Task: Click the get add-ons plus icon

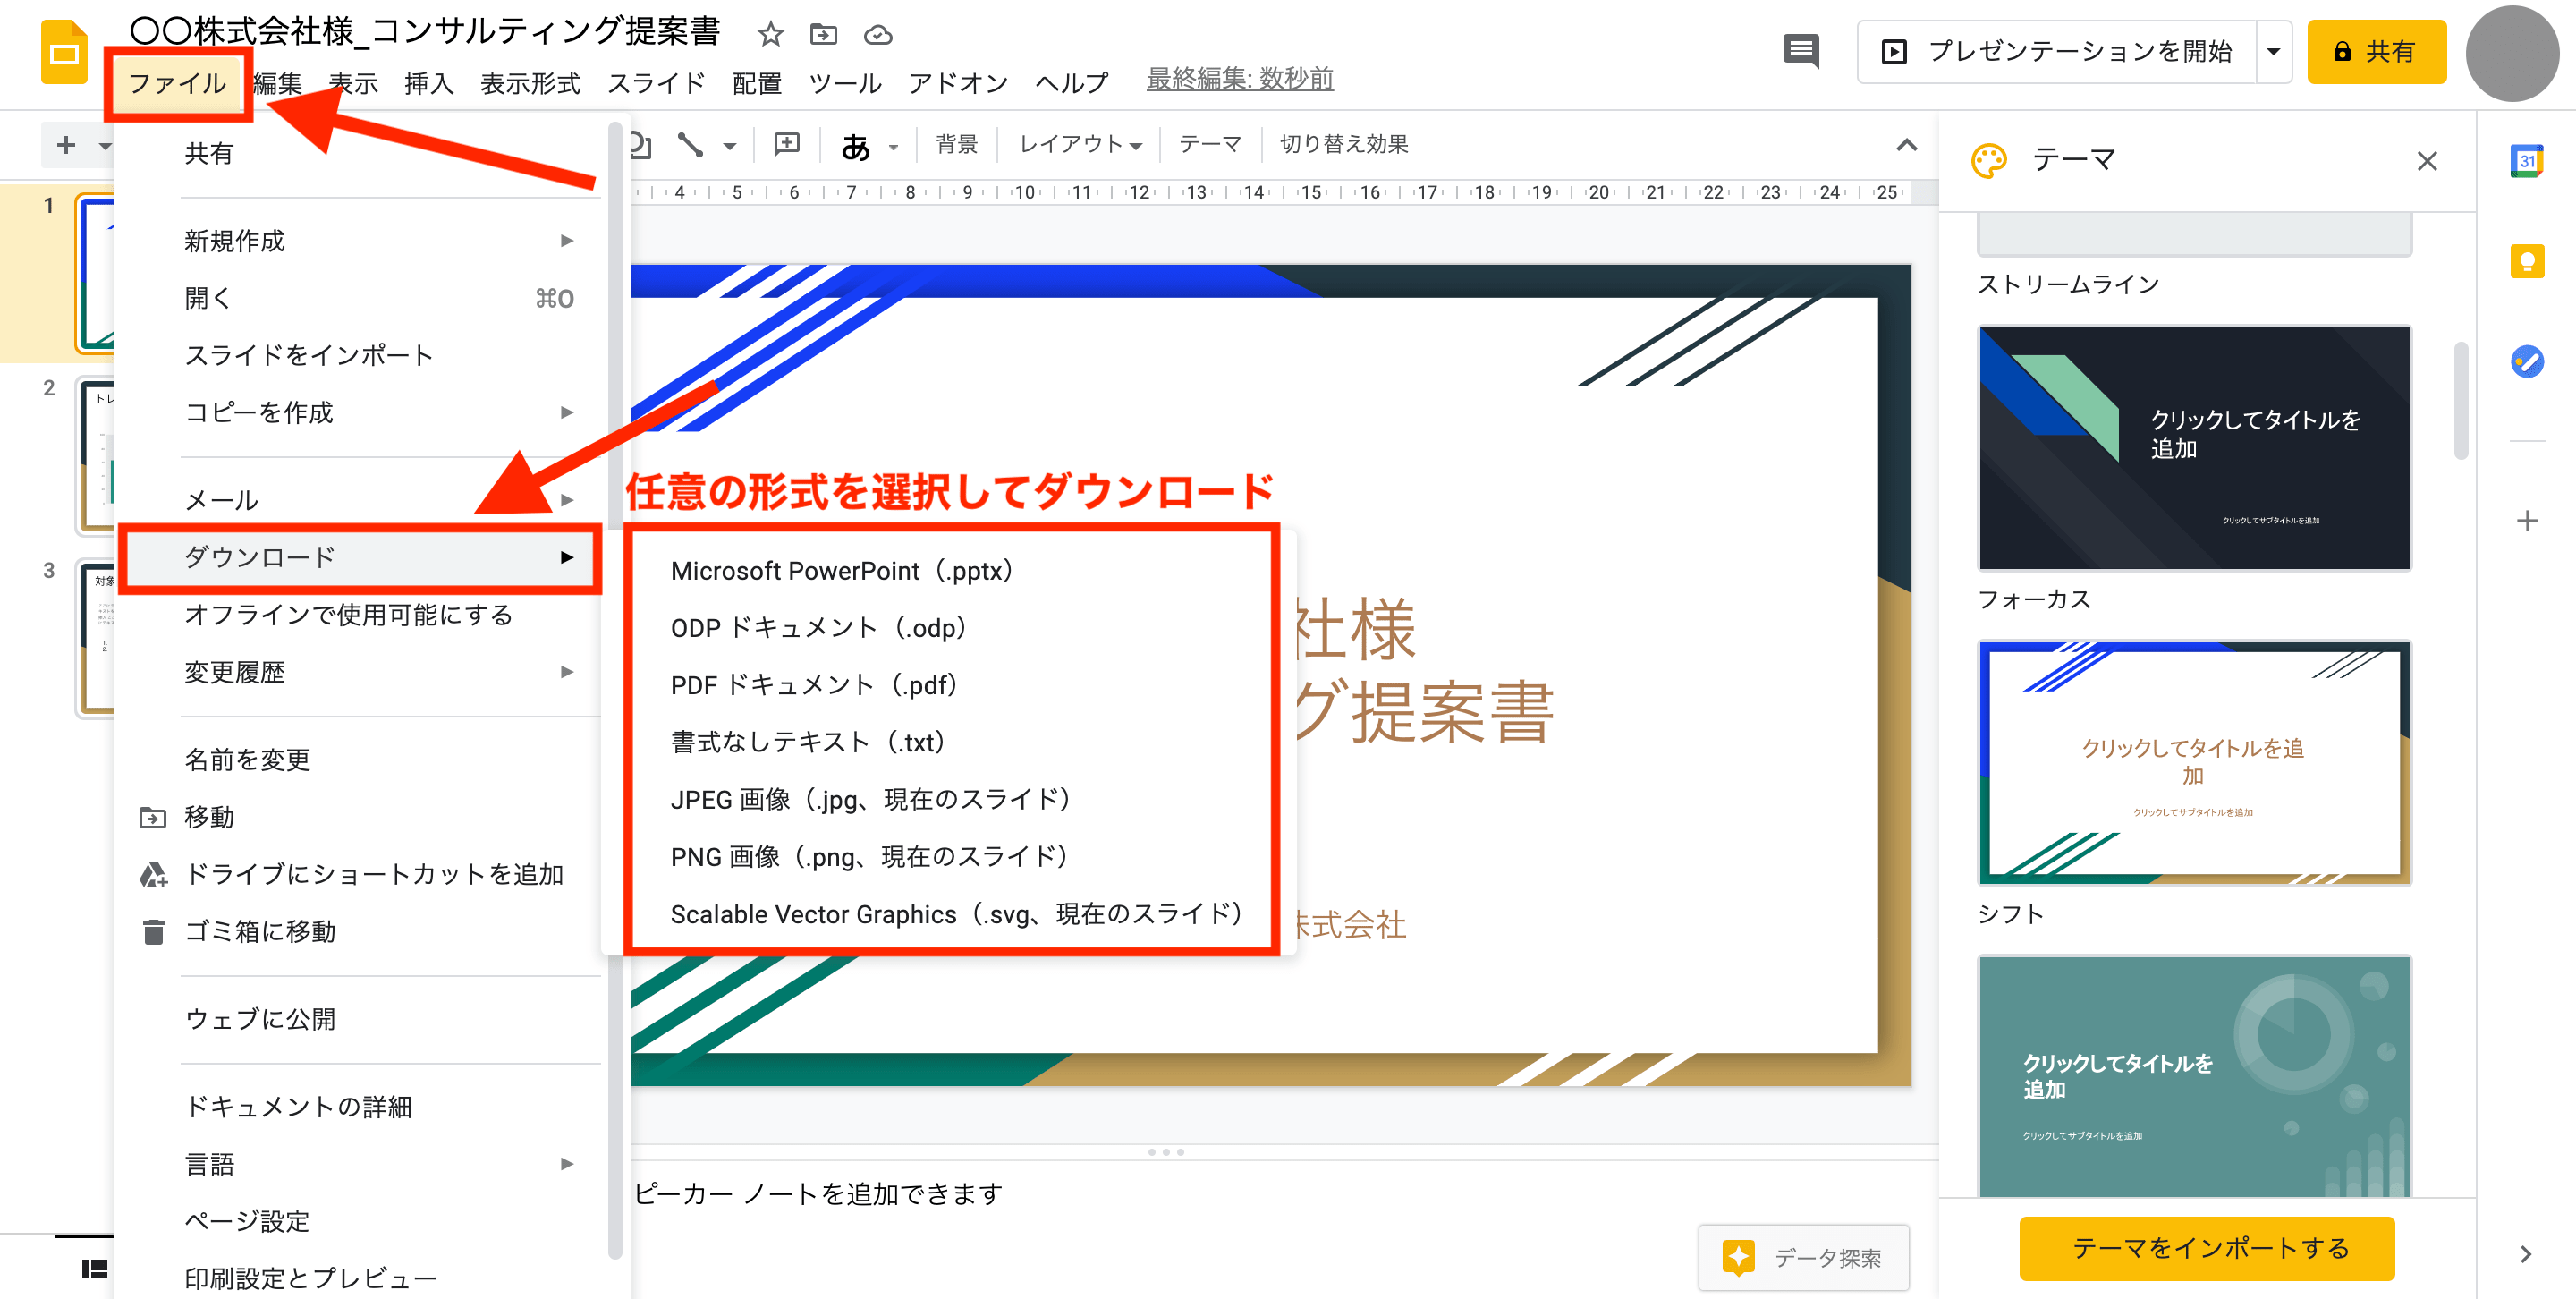Action: (2526, 521)
